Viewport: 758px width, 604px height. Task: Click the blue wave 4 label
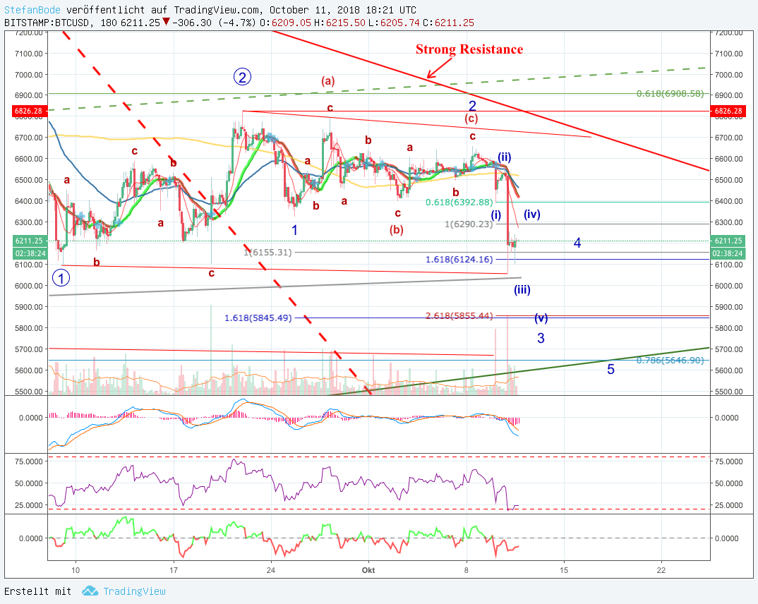tap(577, 243)
